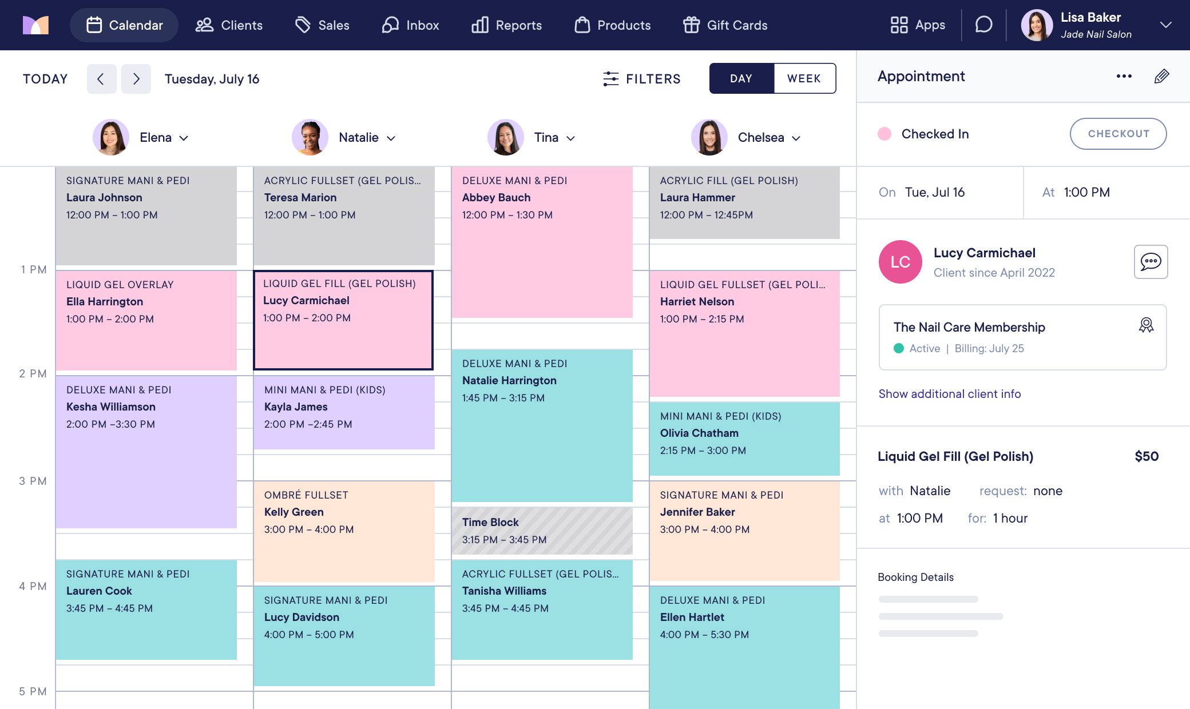Expand the Elena staff dropdown
This screenshot has width=1190, height=709.
click(184, 138)
